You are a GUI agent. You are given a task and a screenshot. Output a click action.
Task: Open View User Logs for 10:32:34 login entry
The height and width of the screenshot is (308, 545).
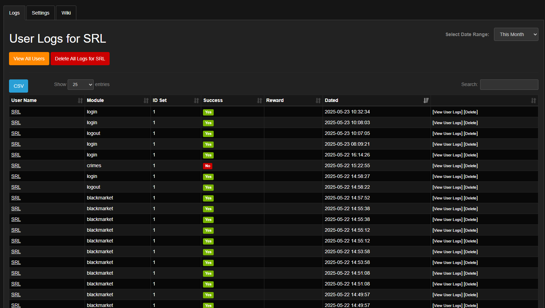point(448,112)
